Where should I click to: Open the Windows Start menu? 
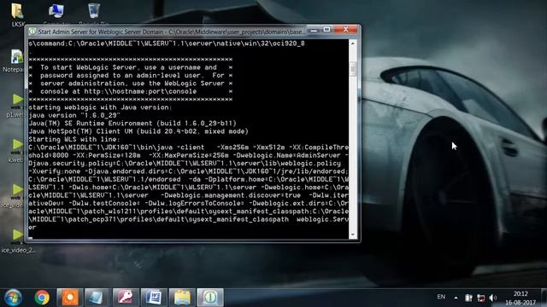(x=14, y=298)
